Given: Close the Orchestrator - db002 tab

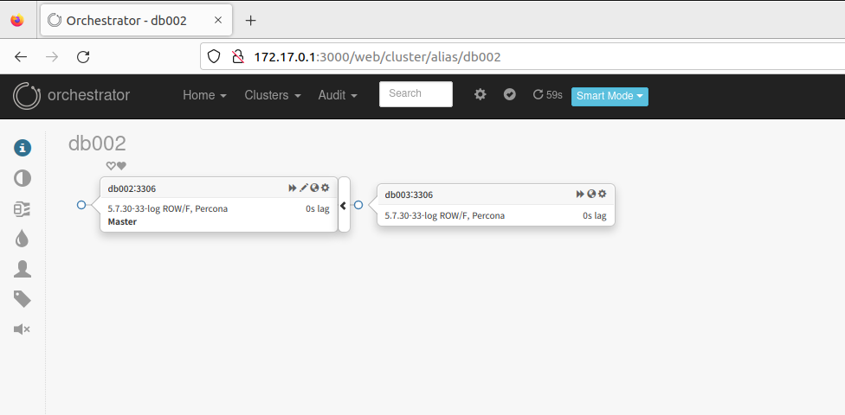Looking at the screenshot, I should click(217, 21).
